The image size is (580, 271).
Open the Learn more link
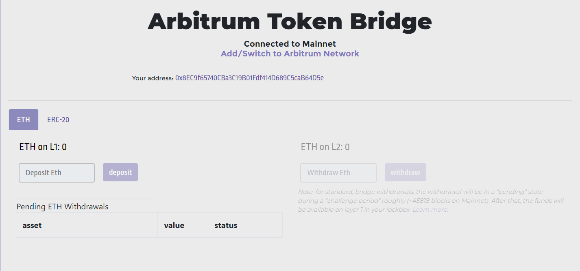coord(430,210)
